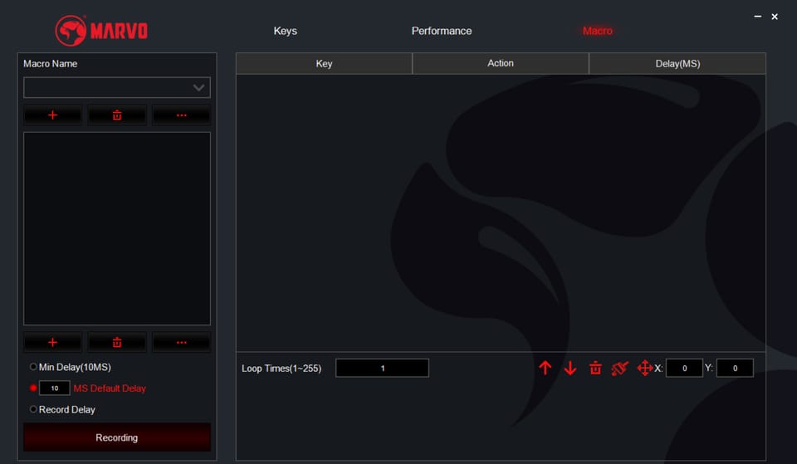
Task: Select the MS Default Delay radio option
Action: pos(33,388)
